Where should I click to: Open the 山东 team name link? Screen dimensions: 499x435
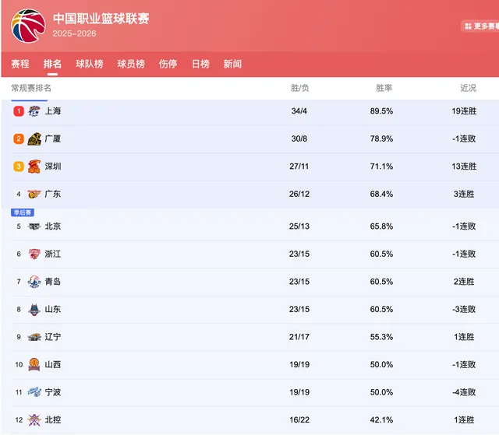[53, 309]
